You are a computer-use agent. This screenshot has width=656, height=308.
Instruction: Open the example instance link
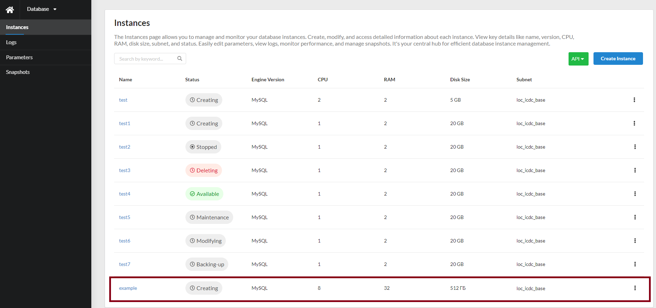pyautogui.click(x=128, y=288)
